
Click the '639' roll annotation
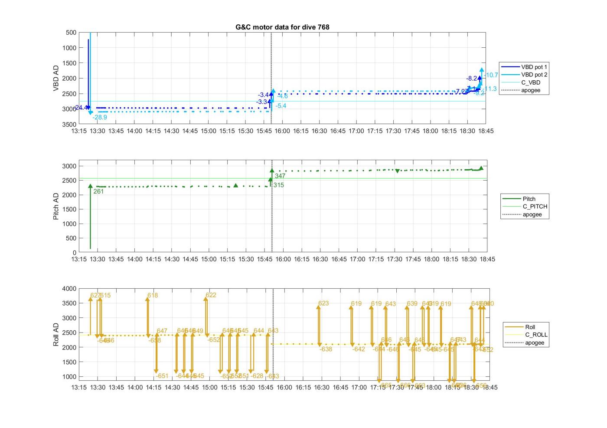click(x=412, y=304)
